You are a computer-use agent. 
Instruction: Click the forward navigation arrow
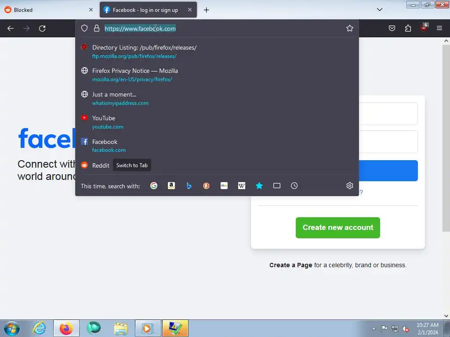click(26, 29)
